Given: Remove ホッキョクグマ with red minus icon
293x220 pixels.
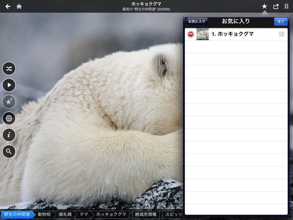Looking at the screenshot, I should click(x=190, y=34).
